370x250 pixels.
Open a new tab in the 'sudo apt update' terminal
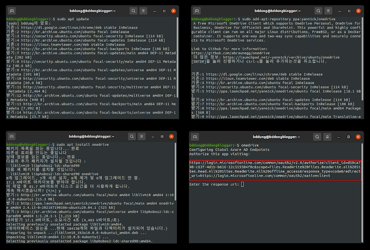point(12,11)
